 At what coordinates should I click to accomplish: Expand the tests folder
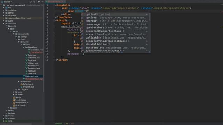(4, 121)
